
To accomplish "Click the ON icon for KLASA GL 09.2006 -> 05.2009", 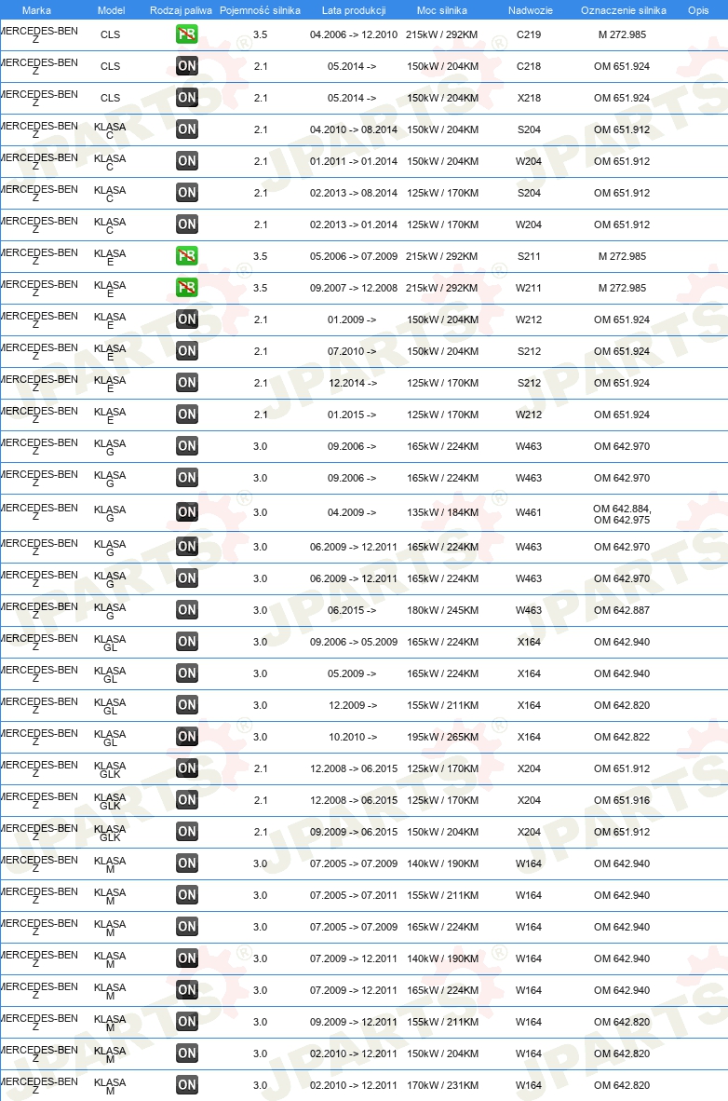I will click(187, 641).
